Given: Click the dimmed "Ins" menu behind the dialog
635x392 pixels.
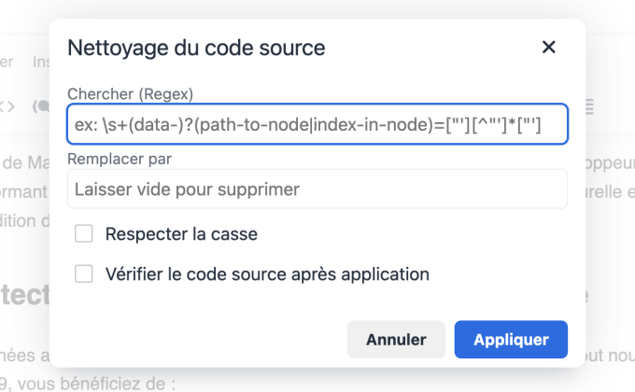Looking at the screenshot, I should tap(41, 63).
